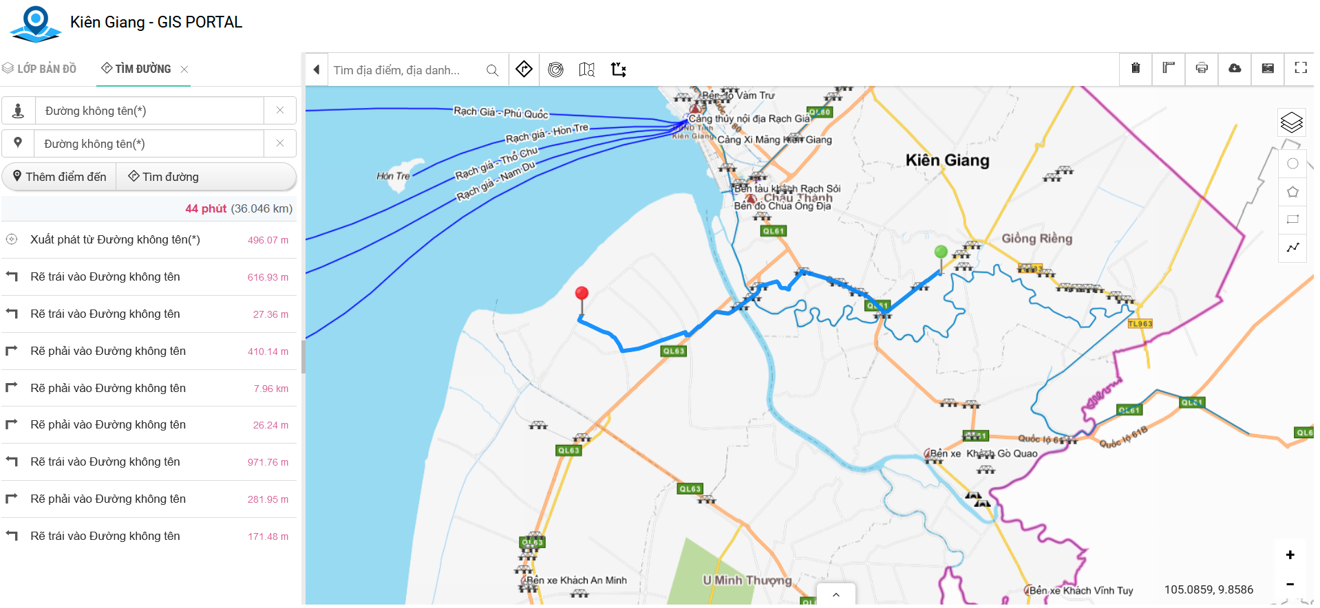1320x608 pixels.
Task: Select the TÌM ĐƯỜNG tab
Action: pos(136,69)
